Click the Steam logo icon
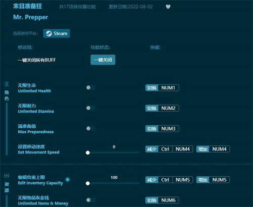Screen dimensions: 253x207 (x=49, y=33)
